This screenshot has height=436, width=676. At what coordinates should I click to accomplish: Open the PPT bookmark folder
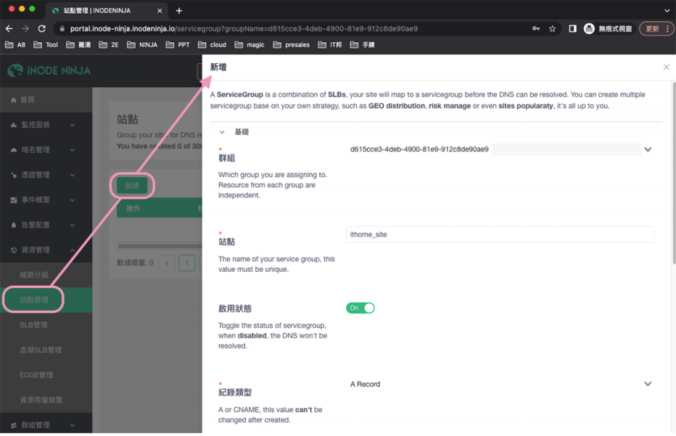pos(178,45)
